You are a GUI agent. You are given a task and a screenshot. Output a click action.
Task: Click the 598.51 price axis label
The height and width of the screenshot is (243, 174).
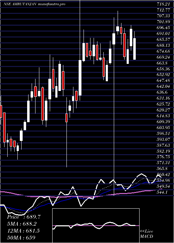point(164,134)
